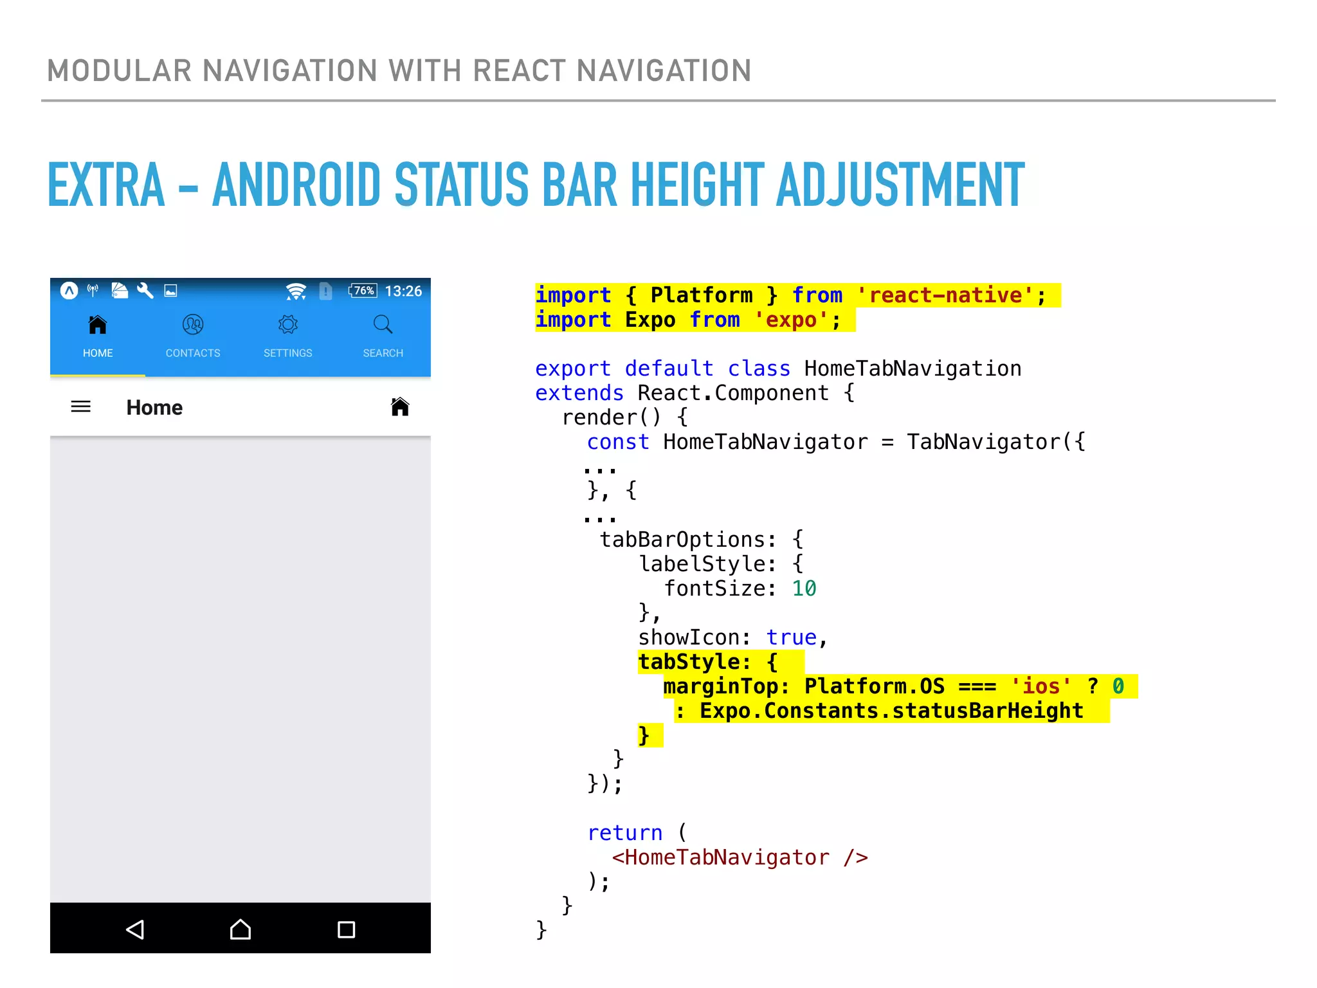Click the Expo logo status bar icon

coord(69,291)
